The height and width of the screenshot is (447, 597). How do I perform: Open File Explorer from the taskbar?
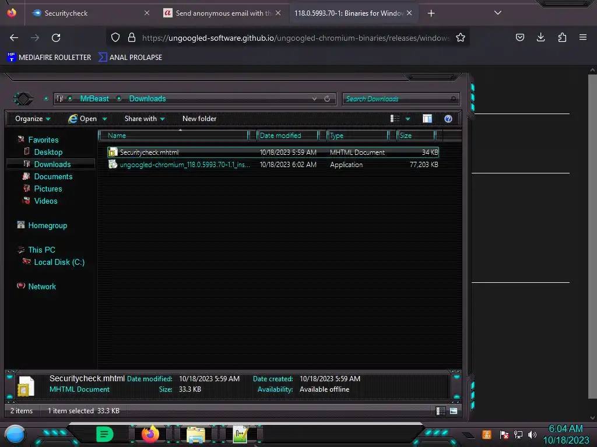pyautogui.click(x=195, y=435)
